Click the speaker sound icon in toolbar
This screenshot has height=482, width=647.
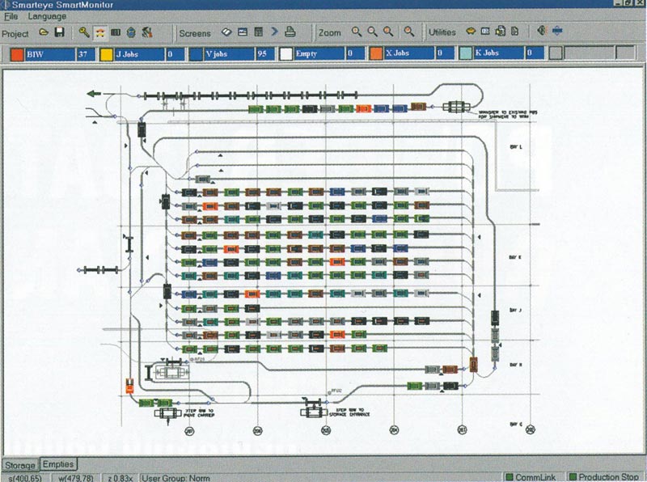542,32
